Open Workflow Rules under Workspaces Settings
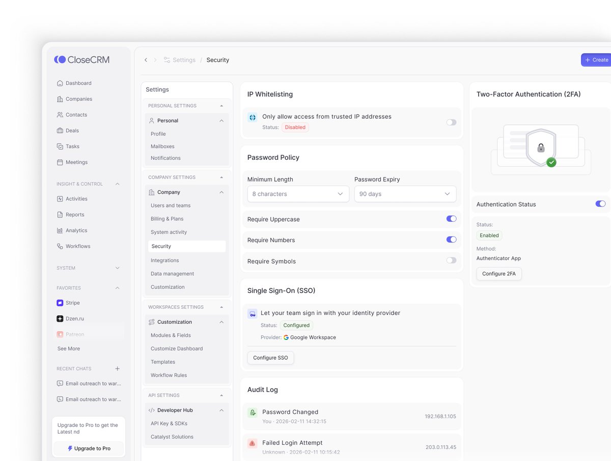Image resolution: width=611 pixels, height=461 pixels. click(168, 375)
